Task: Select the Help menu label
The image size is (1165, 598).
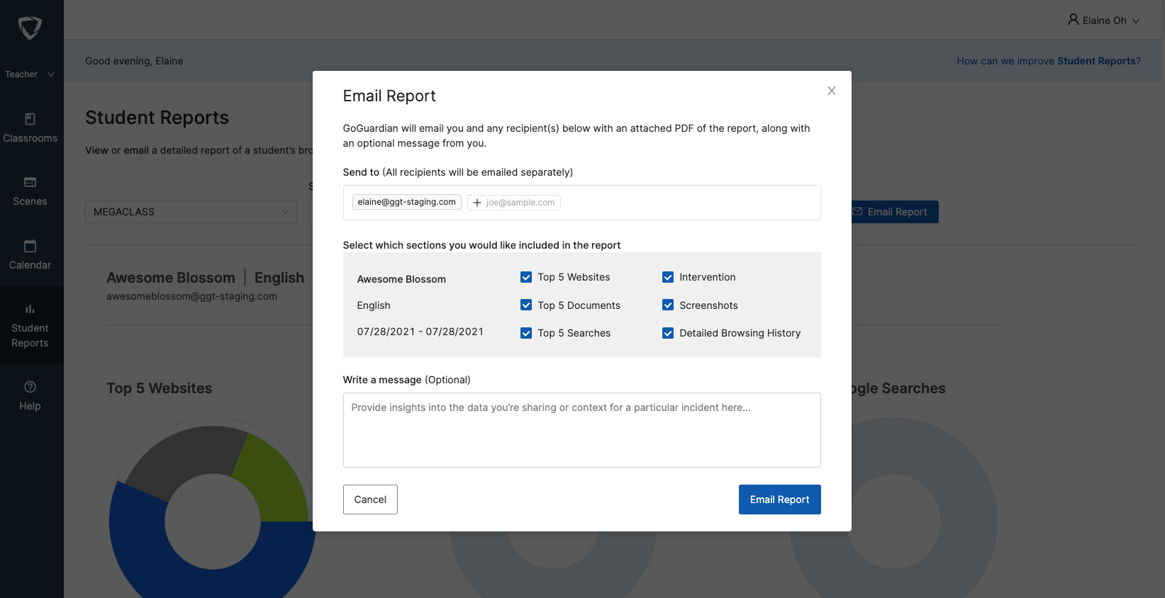Action: pyautogui.click(x=30, y=406)
